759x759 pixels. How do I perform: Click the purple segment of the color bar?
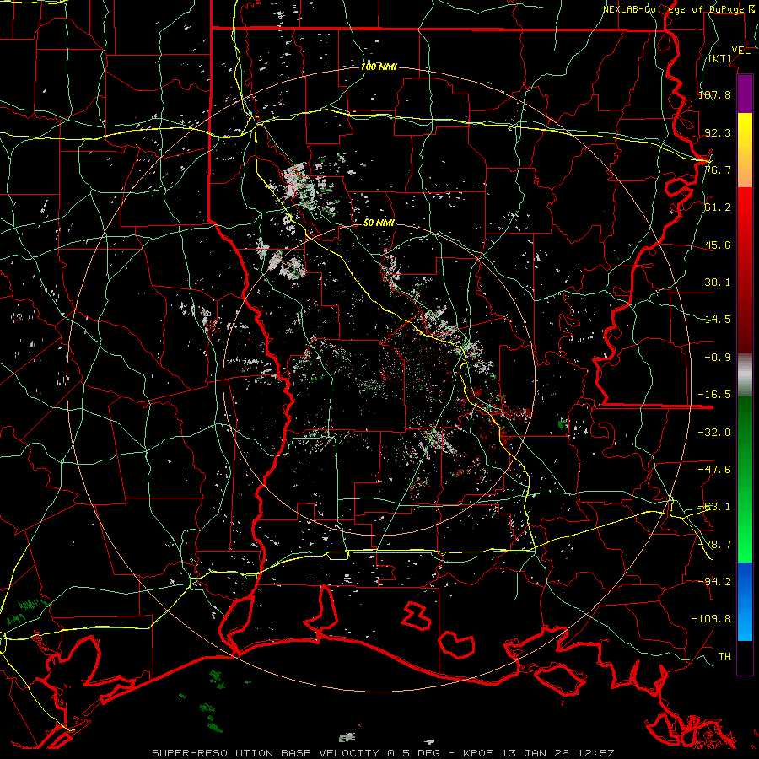pyautogui.click(x=745, y=94)
